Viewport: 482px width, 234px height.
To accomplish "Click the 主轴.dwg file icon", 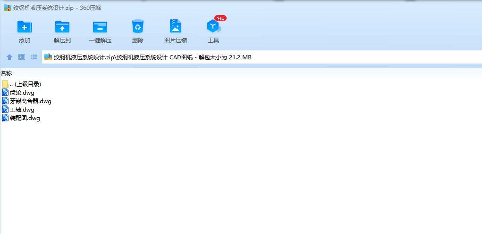I will [x=5, y=110].
